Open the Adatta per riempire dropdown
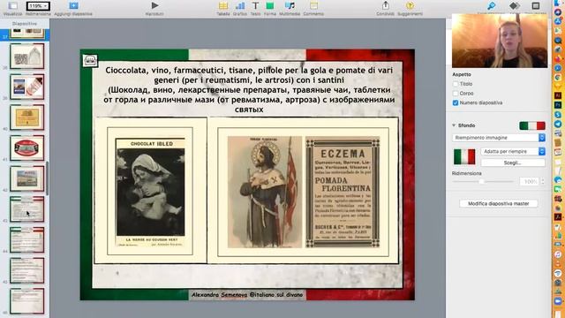Image resolution: width=565 pixels, height=318 pixels. (x=513, y=151)
